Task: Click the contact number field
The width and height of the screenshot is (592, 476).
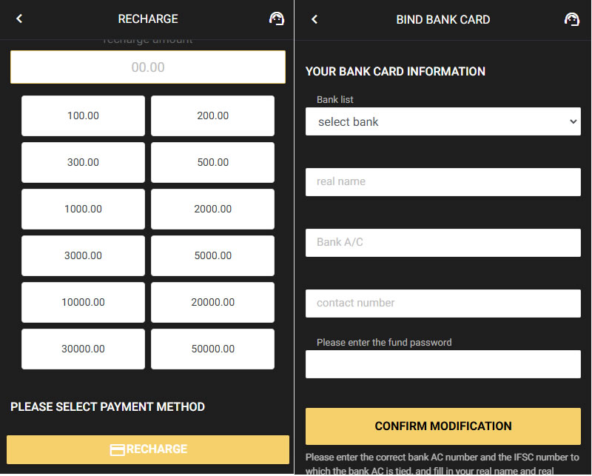Action: point(443,304)
